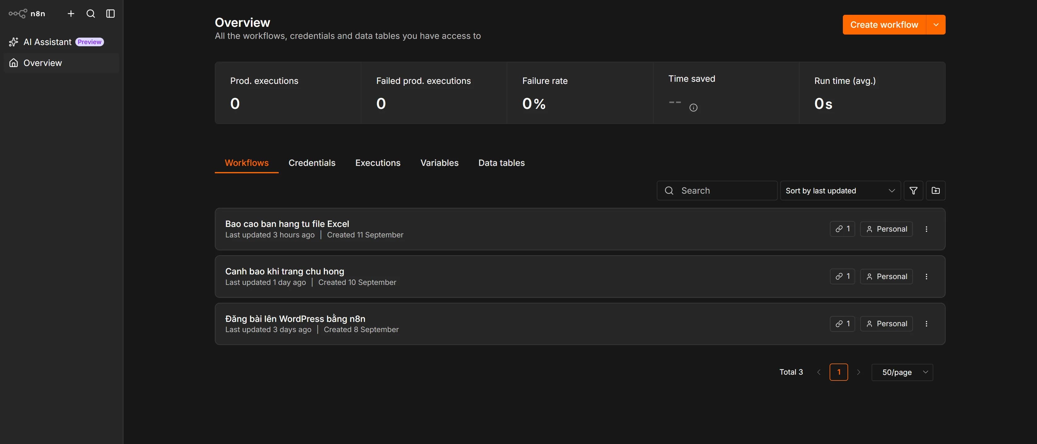This screenshot has width=1037, height=444.
Task: Open options menu for Bao cao ban hang workflow
Action: (926, 229)
